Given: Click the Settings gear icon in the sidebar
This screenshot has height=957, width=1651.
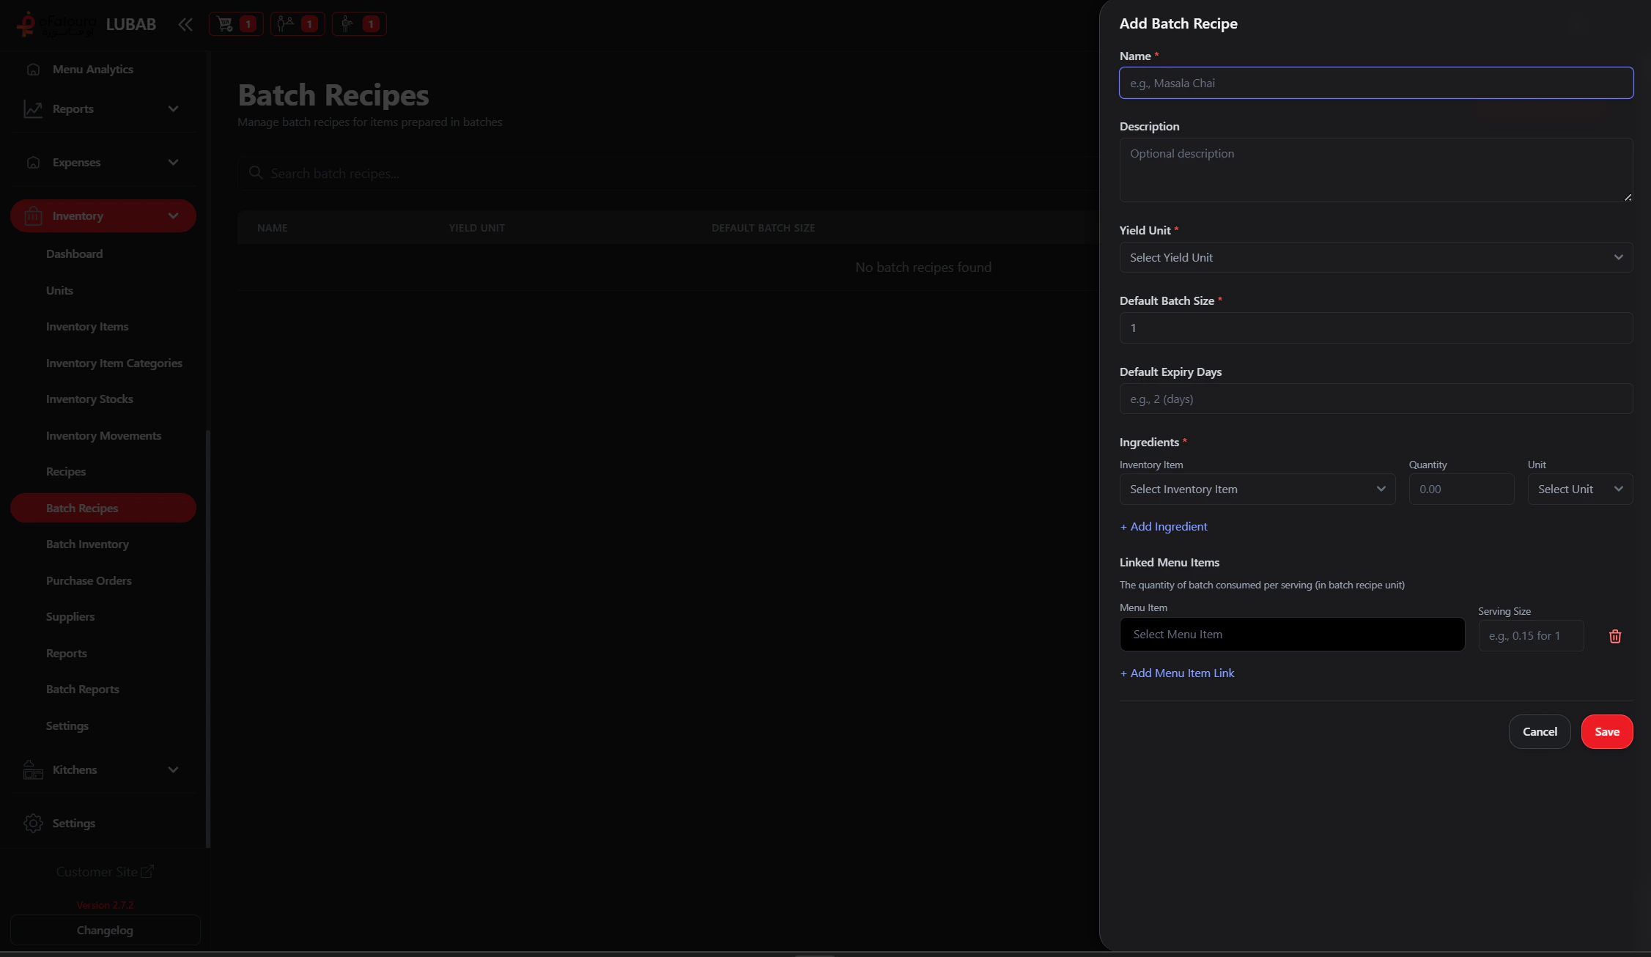Looking at the screenshot, I should point(33,824).
